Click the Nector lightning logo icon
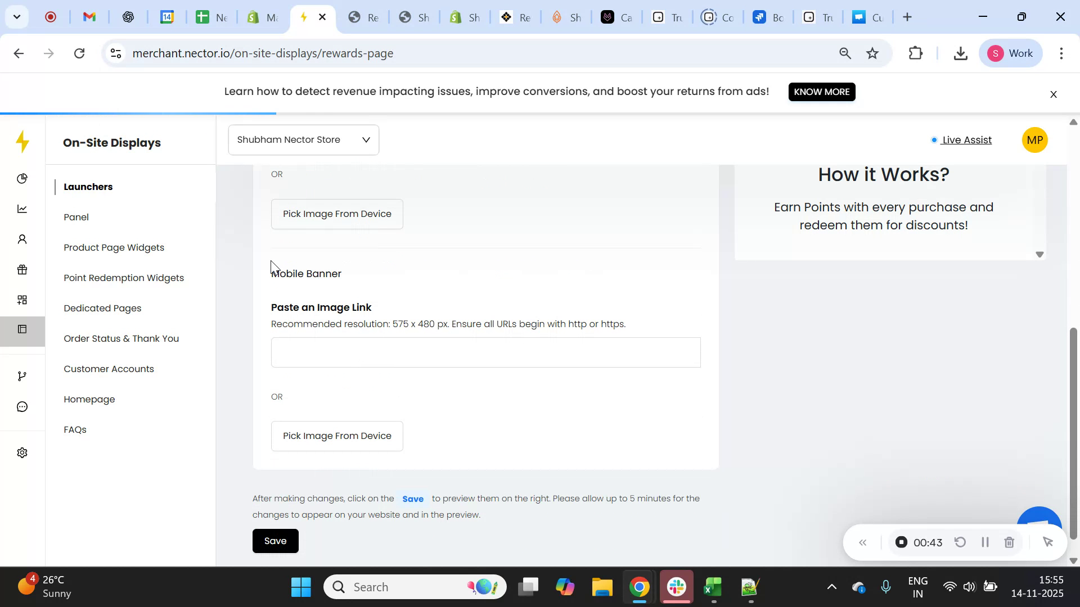1080x607 pixels. coord(22,142)
